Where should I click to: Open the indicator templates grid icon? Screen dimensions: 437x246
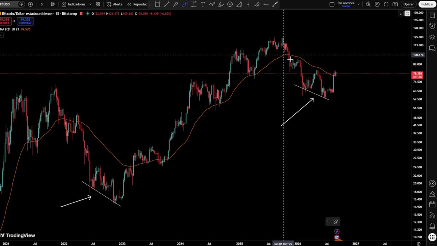tap(98, 4)
